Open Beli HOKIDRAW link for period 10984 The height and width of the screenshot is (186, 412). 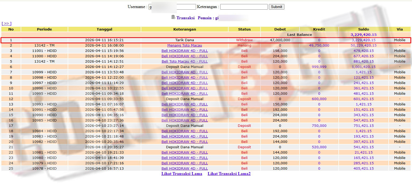[x=185, y=131]
